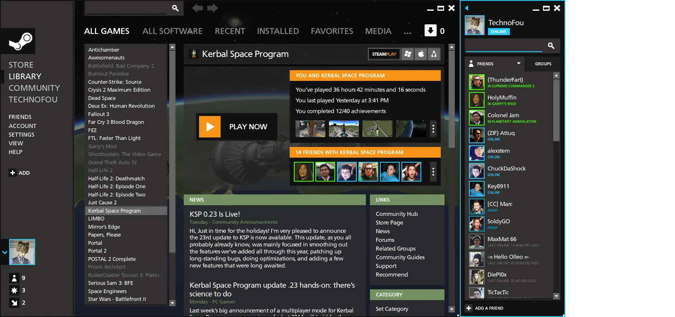Switch to RECENT tab
This screenshot has height=317, width=675.
[230, 31]
